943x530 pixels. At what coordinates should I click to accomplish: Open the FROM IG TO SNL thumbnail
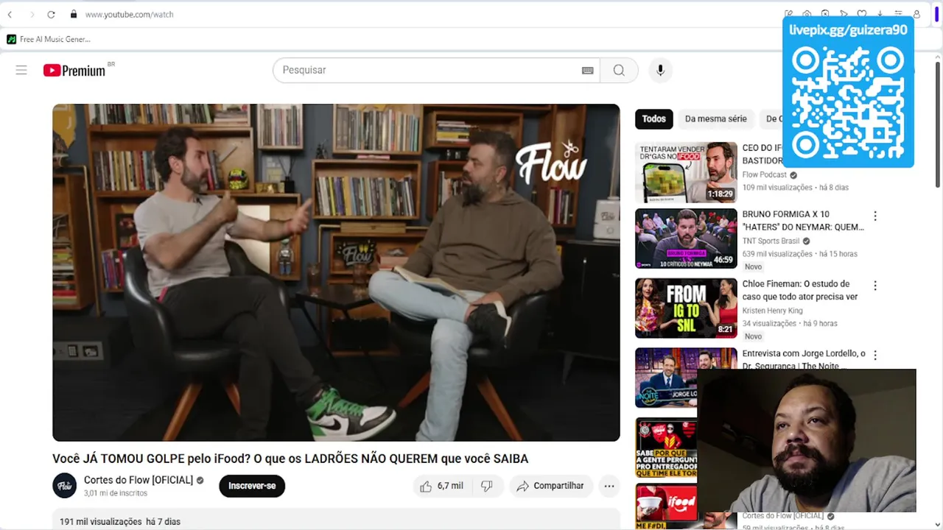pos(686,308)
